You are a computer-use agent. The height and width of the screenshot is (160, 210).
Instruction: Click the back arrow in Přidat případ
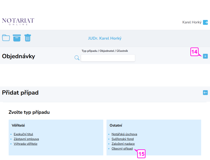pos(205,93)
